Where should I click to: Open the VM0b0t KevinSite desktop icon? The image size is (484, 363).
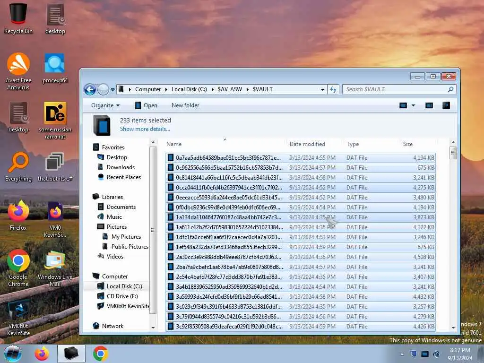point(18,318)
